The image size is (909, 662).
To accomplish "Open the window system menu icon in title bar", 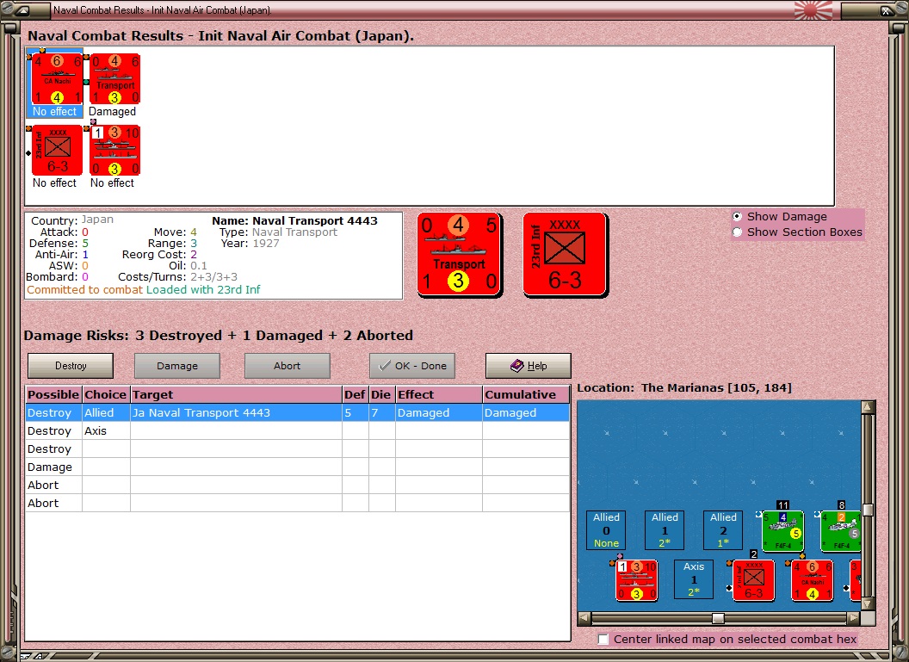I will (x=22, y=9).
